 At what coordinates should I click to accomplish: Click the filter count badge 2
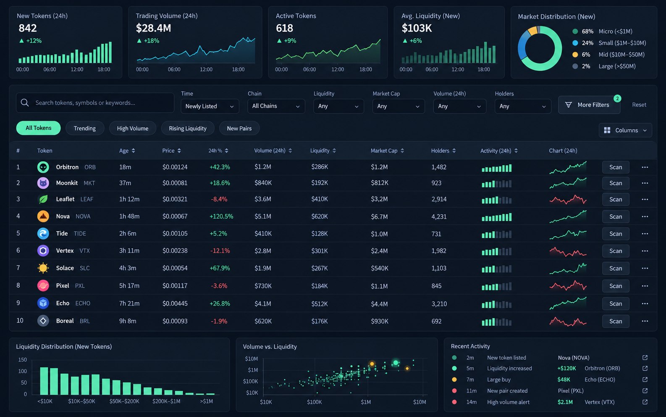click(617, 98)
